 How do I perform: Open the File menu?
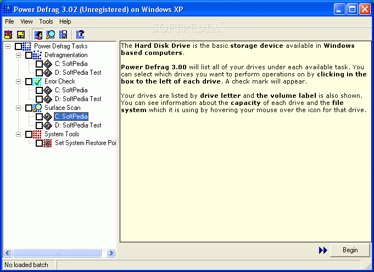point(9,21)
